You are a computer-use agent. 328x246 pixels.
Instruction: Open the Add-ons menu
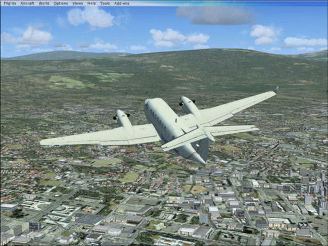point(122,3)
